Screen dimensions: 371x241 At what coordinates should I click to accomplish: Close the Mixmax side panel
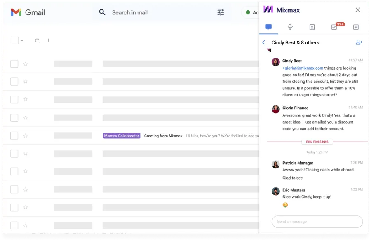click(358, 10)
